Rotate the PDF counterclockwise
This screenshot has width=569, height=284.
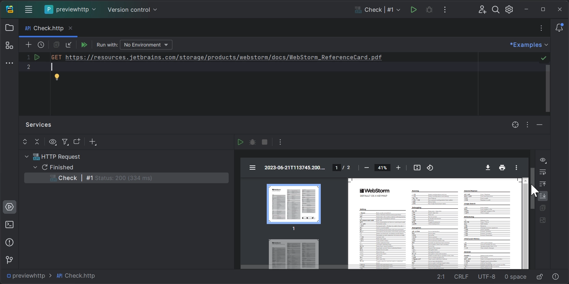(x=430, y=168)
